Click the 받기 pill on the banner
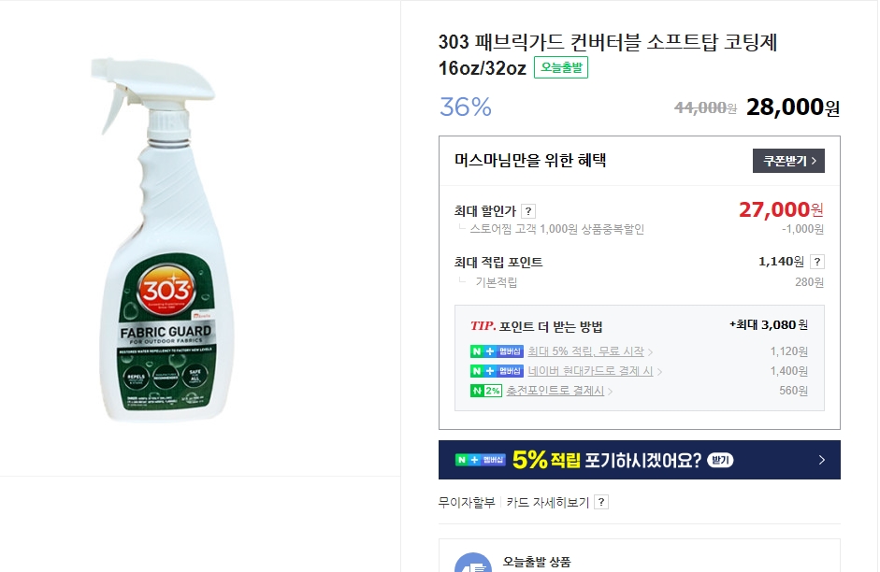This screenshot has height=572, width=880. click(x=720, y=460)
